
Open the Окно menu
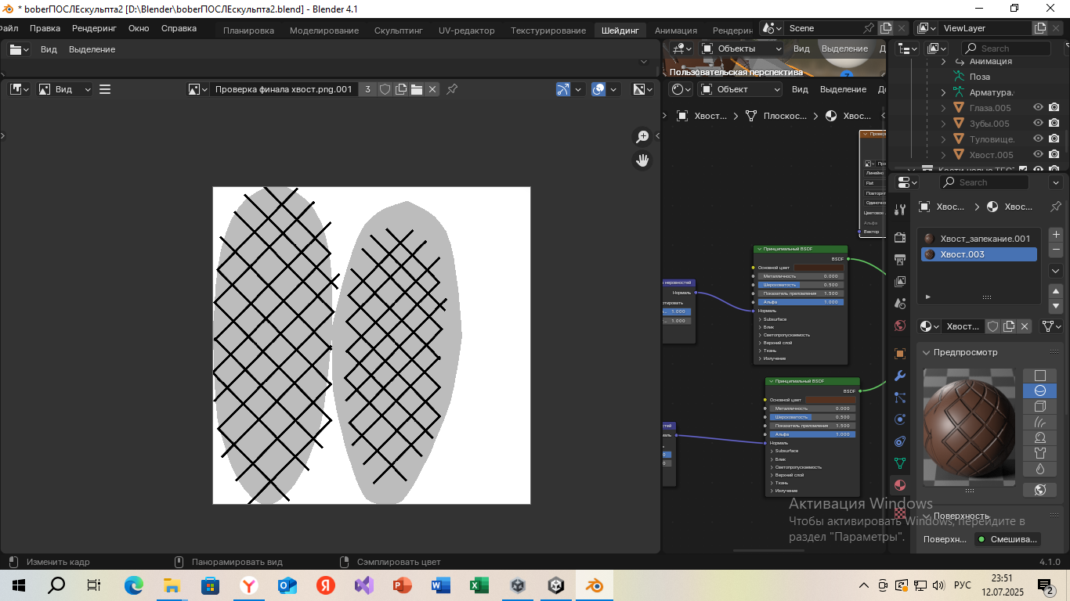(x=139, y=28)
